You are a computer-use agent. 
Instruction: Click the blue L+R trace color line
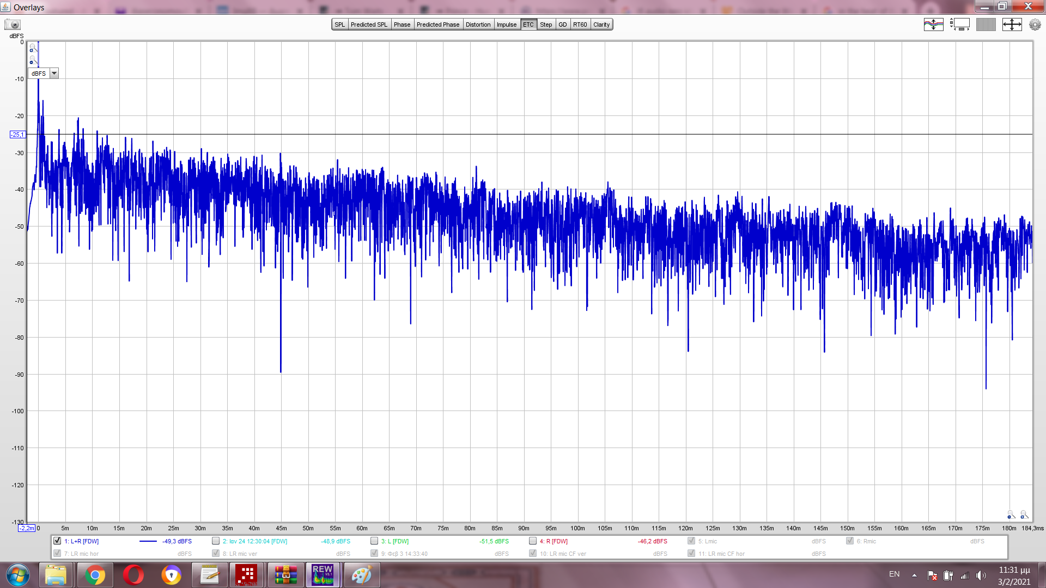point(148,541)
